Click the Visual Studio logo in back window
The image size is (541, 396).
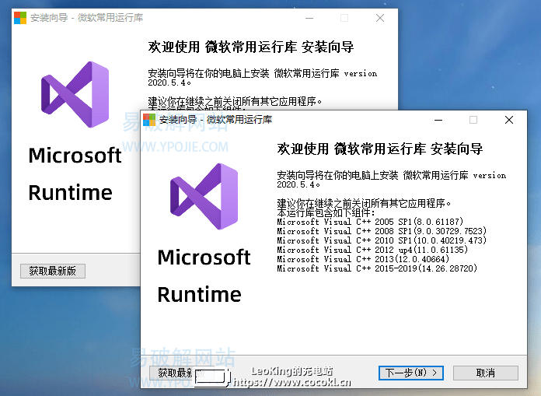point(75,94)
